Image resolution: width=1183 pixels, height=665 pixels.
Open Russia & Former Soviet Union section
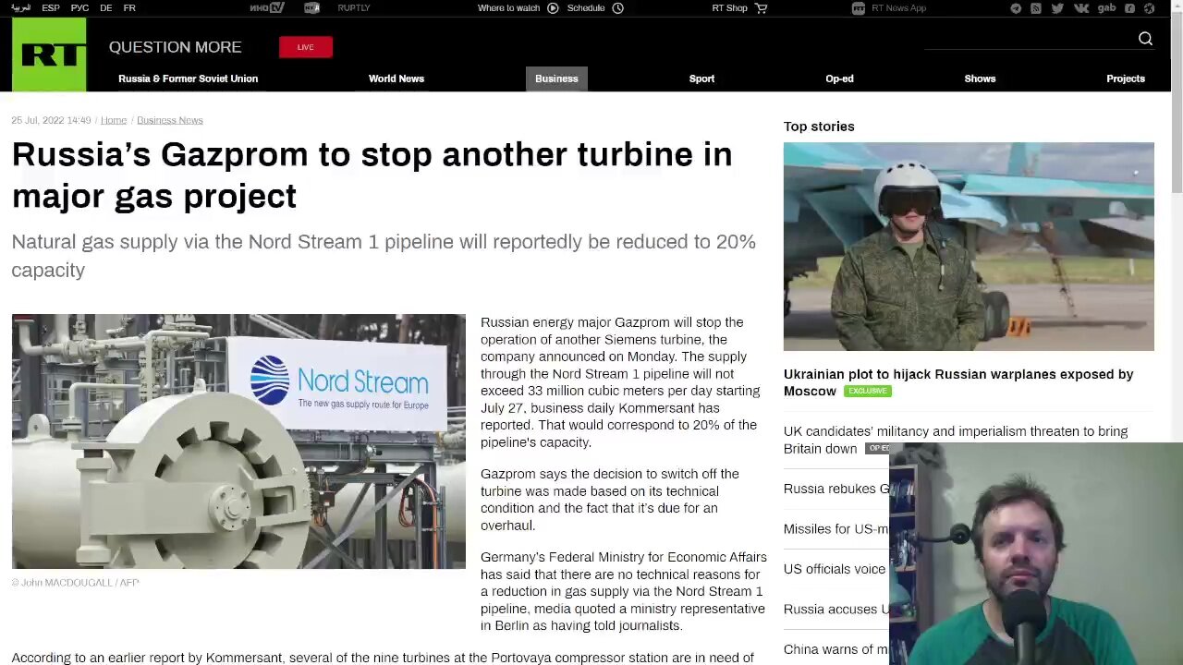(x=188, y=79)
